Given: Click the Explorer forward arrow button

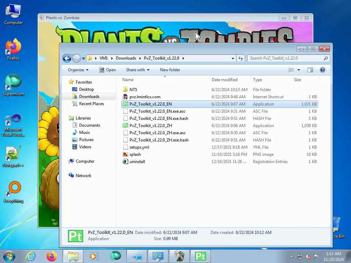Looking at the screenshot, I should (76, 58).
